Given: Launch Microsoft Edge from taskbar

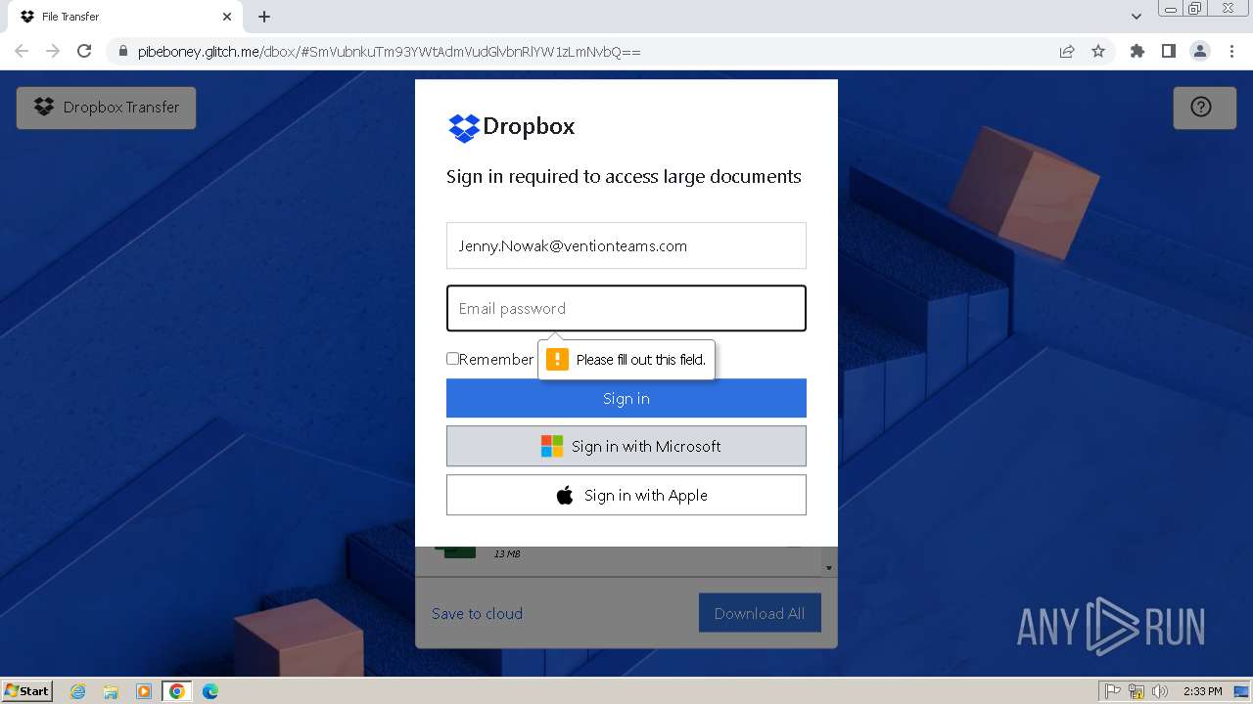Looking at the screenshot, I should point(210,691).
